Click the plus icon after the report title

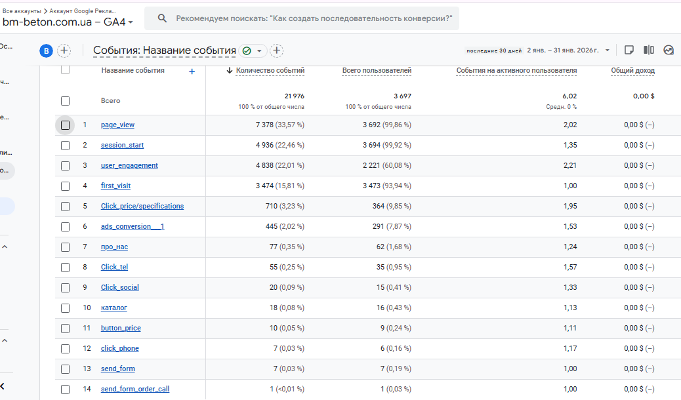[x=277, y=50]
